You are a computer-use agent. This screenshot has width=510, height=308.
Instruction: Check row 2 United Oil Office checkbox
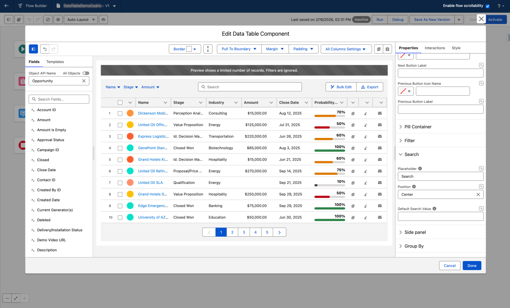pos(120,125)
